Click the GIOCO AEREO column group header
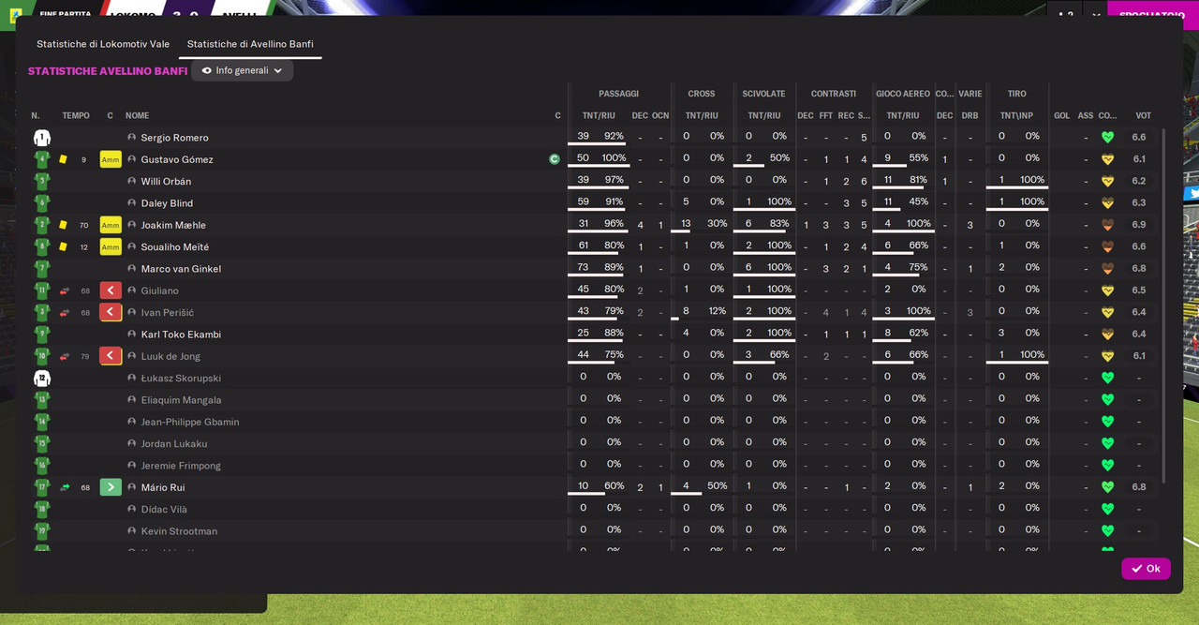The height and width of the screenshot is (625, 1199). 903,94
